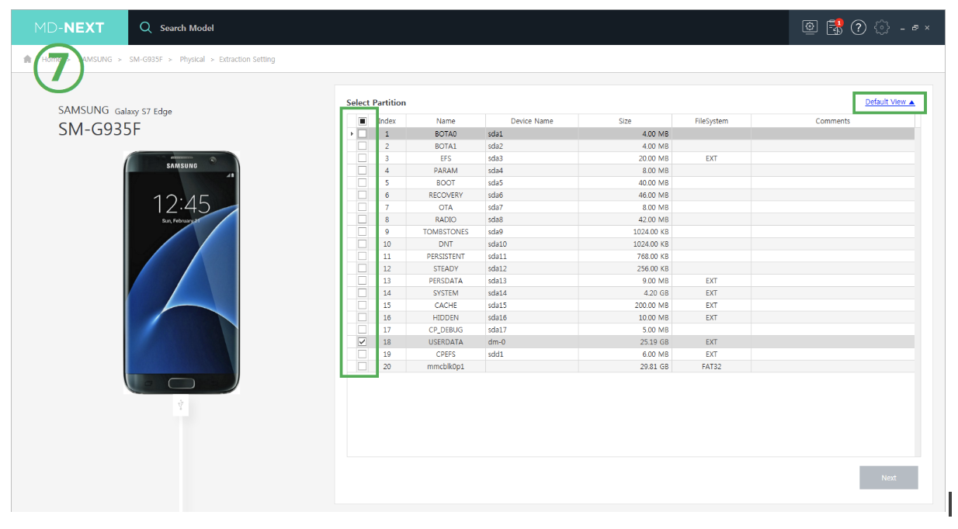Open the settings gear icon

[881, 27]
